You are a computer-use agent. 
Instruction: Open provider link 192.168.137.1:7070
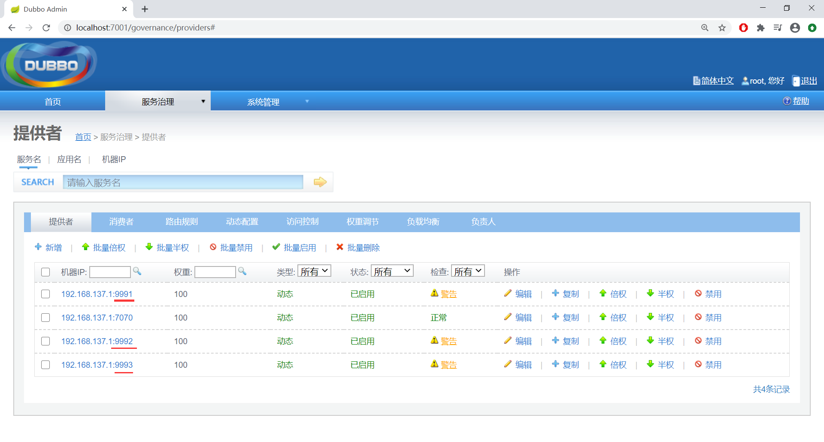point(97,318)
